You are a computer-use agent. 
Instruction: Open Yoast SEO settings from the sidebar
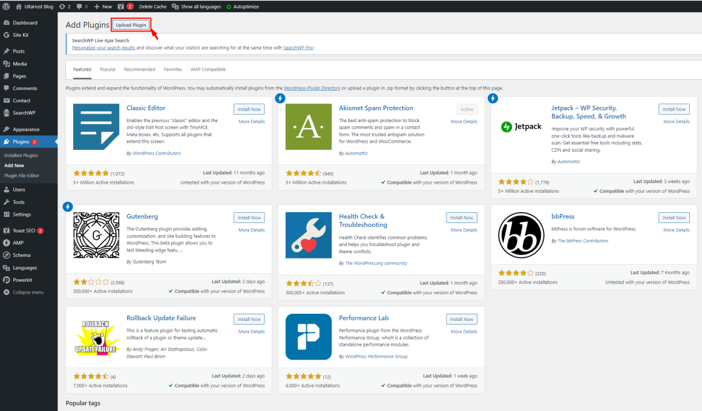[24, 230]
